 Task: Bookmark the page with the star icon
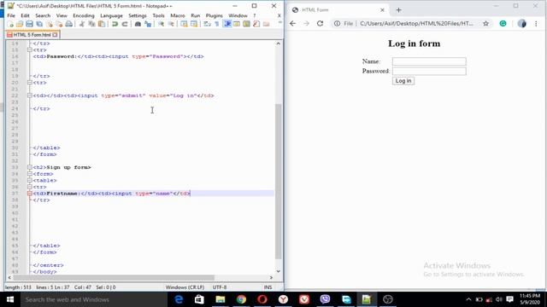tap(485, 23)
